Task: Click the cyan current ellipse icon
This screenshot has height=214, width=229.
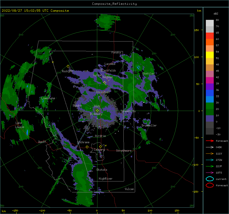Action: pos(210,179)
